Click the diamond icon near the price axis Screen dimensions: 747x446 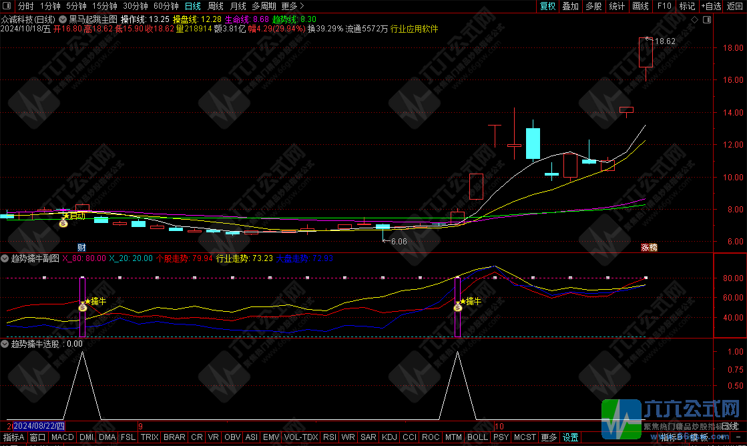click(x=695, y=20)
